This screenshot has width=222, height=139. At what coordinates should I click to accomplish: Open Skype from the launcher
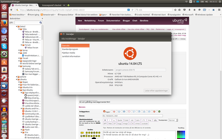coord(4,46)
